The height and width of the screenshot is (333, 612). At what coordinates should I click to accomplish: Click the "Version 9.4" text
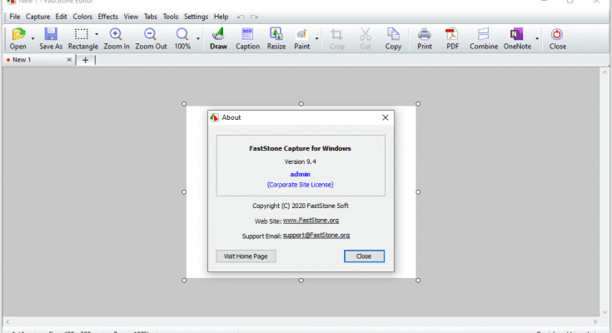[x=300, y=162]
